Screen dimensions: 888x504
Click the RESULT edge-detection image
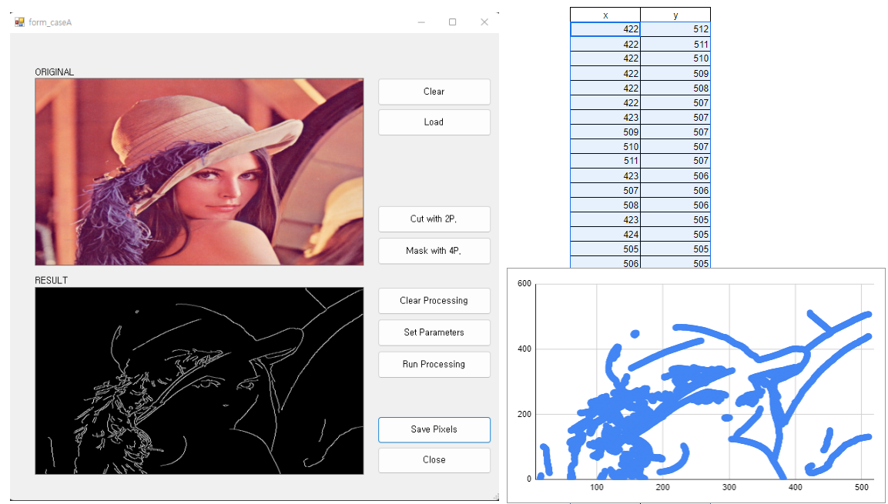(199, 381)
